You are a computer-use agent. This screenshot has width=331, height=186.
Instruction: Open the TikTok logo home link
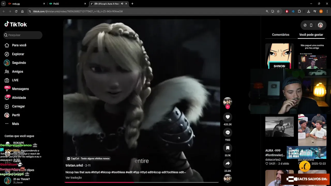point(16,24)
